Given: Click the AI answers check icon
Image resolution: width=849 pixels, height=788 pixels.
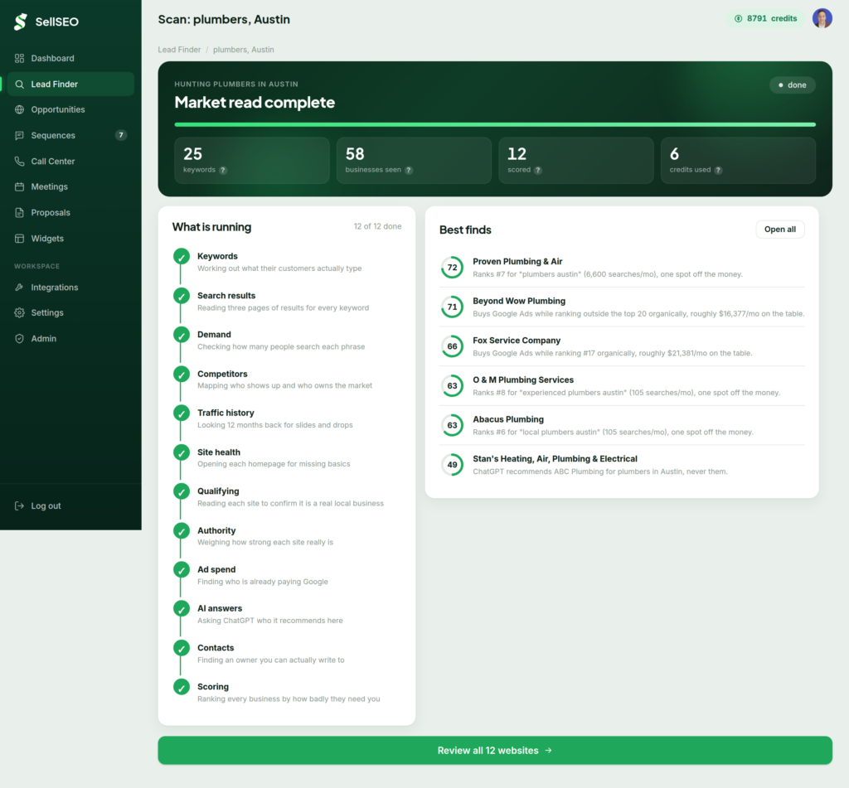Looking at the screenshot, I should (x=182, y=609).
